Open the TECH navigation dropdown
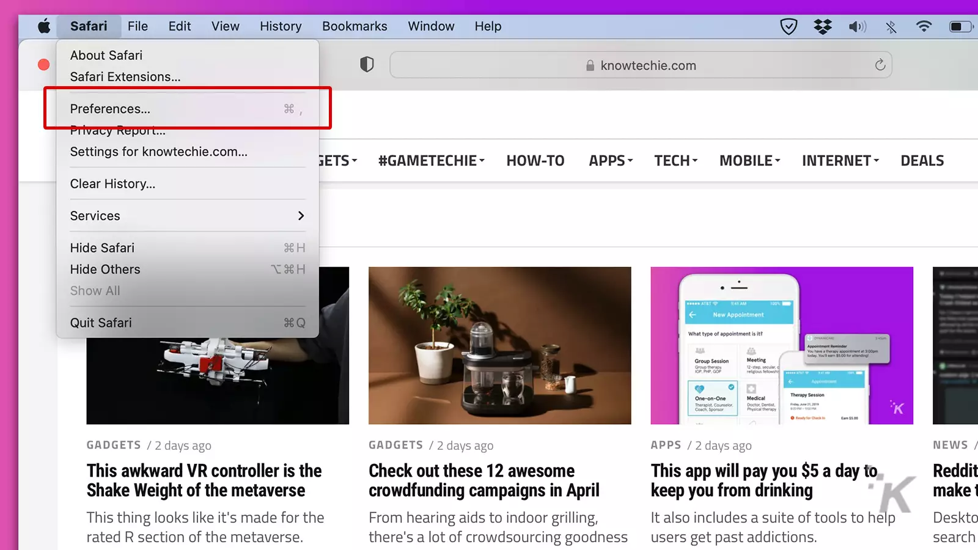 tap(676, 161)
